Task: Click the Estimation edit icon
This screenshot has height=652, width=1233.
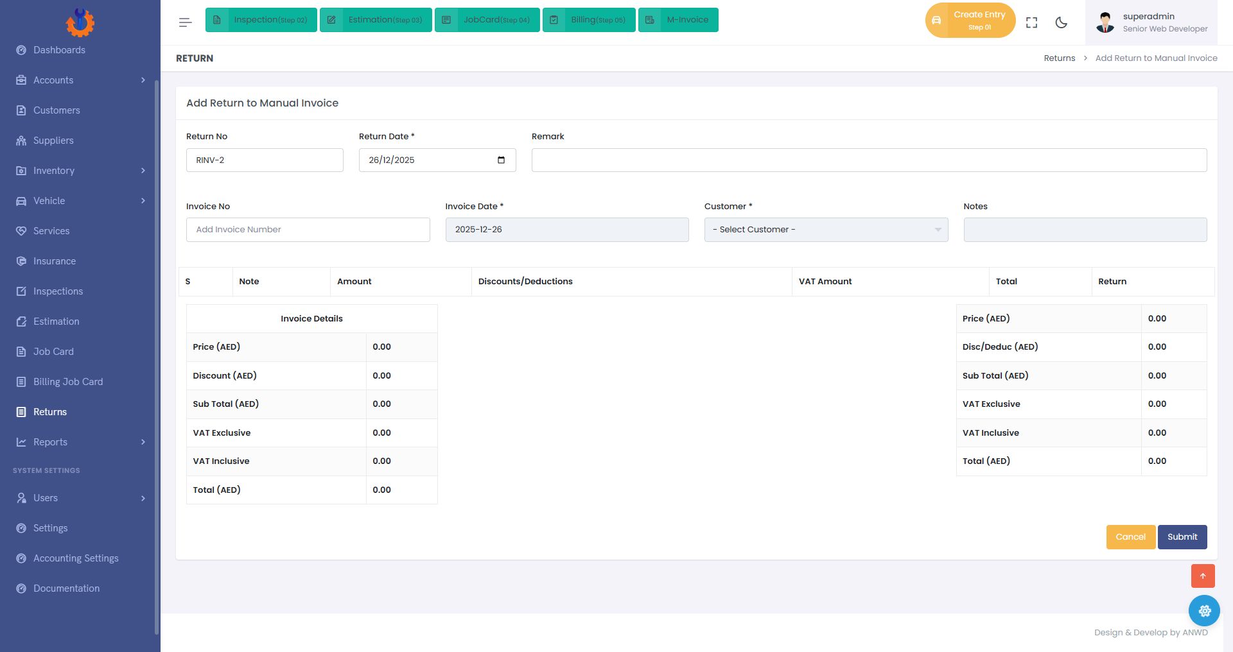Action: pos(21,322)
